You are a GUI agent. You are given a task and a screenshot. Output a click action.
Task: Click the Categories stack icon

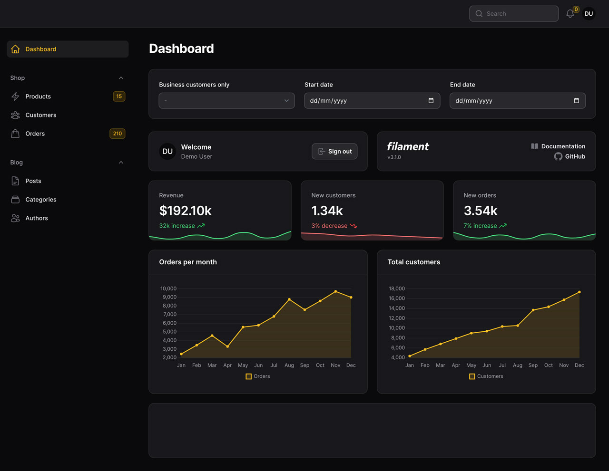[15, 200]
